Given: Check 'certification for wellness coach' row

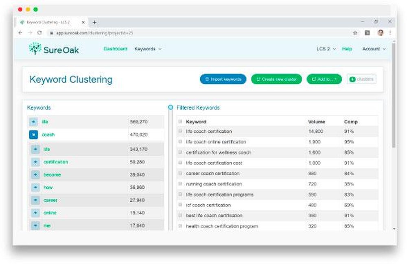Looking at the screenshot, I should (180, 152).
